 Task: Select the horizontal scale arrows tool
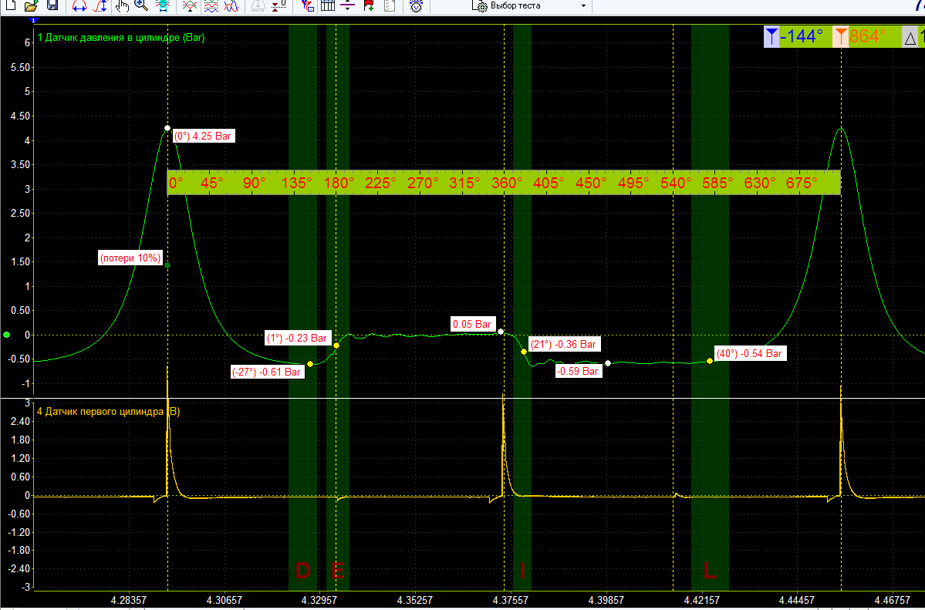pyautogui.click(x=79, y=6)
